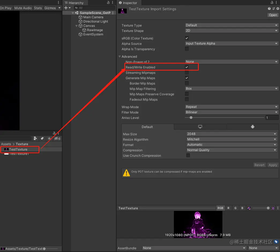Disable the Read/Write Enabled checkbox

[x=187, y=67]
